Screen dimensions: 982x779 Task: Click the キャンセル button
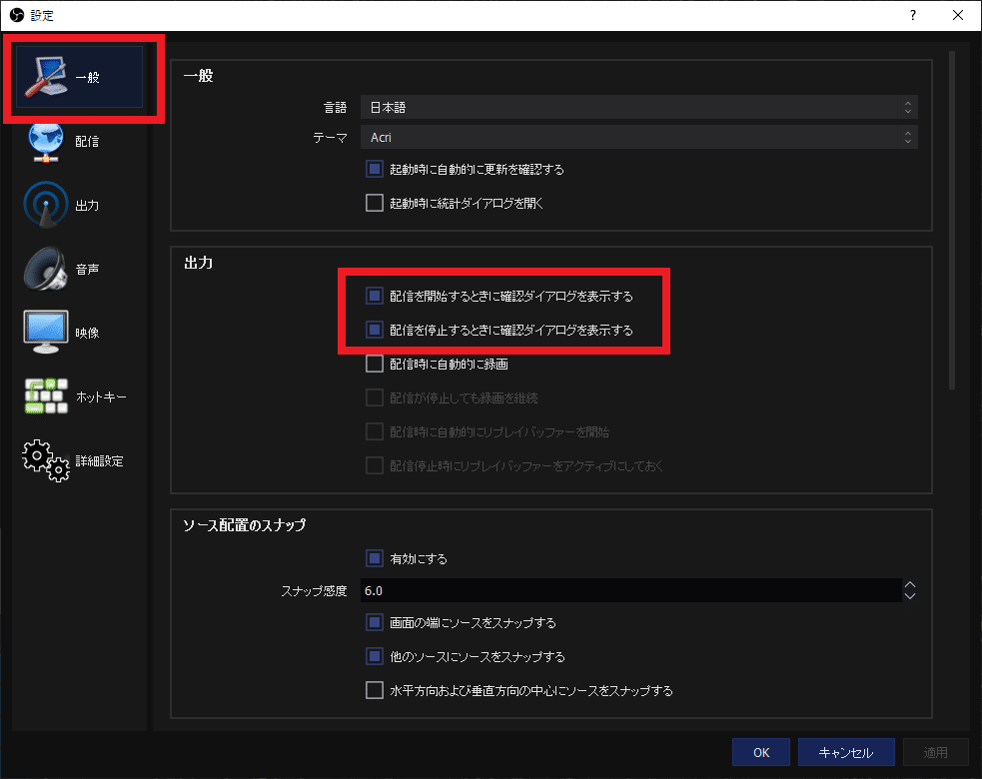846,752
